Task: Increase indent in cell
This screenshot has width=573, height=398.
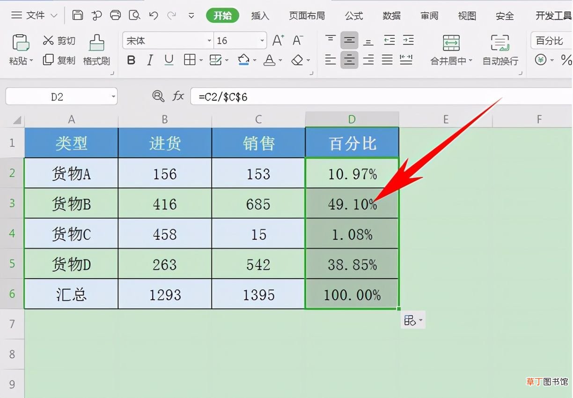Action: click(408, 40)
